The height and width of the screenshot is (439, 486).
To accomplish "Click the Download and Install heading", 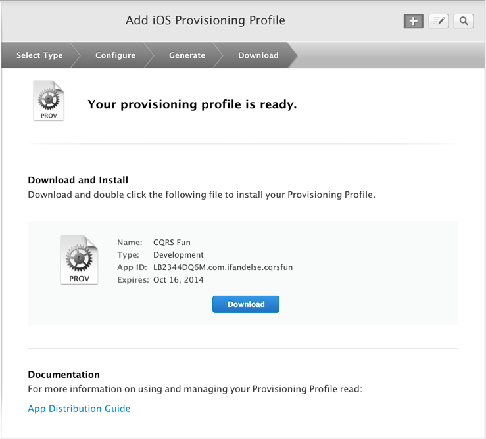I will pyautogui.click(x=78, y=180).
